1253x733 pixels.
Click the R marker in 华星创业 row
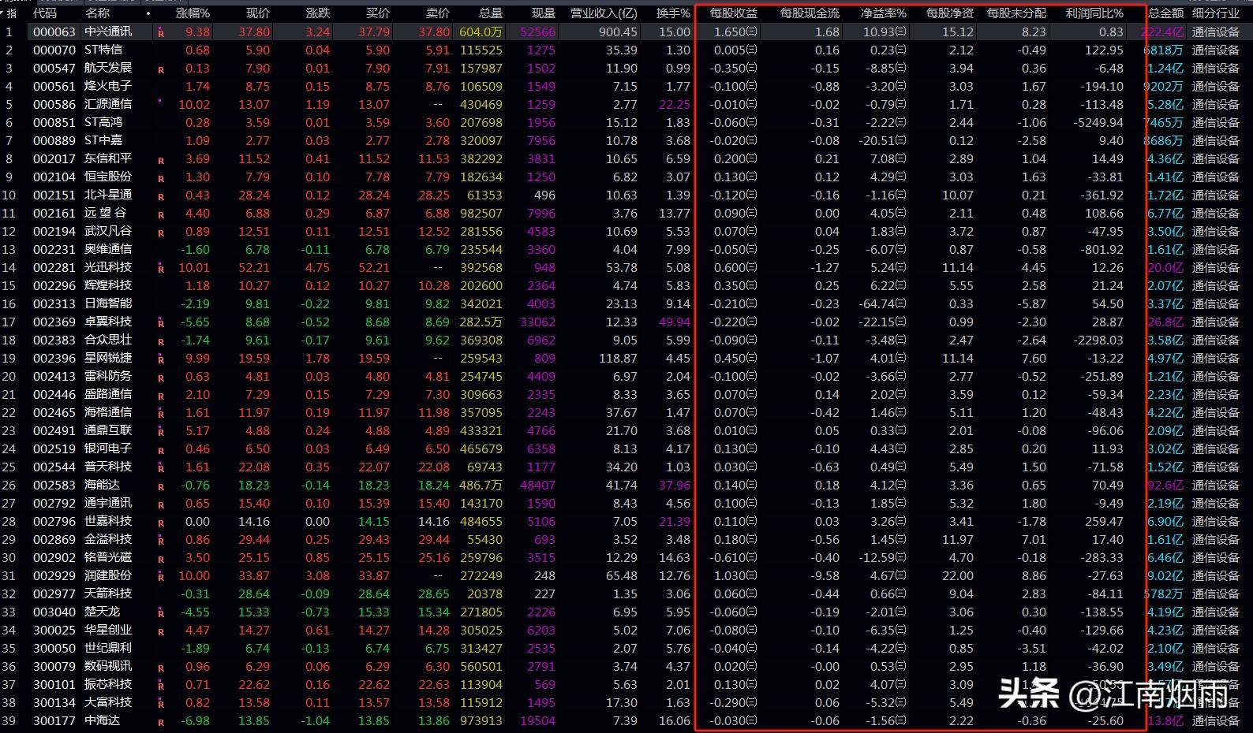(161, 631)
